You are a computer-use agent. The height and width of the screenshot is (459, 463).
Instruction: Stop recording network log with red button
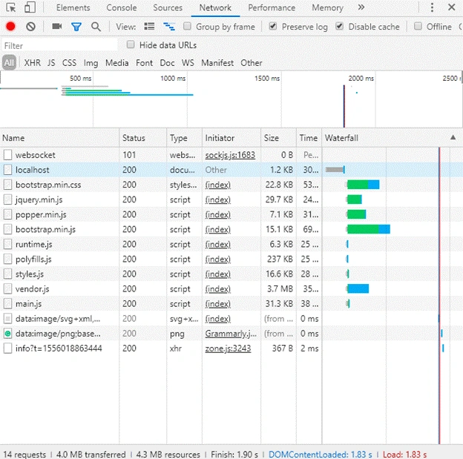click(10, 27)
